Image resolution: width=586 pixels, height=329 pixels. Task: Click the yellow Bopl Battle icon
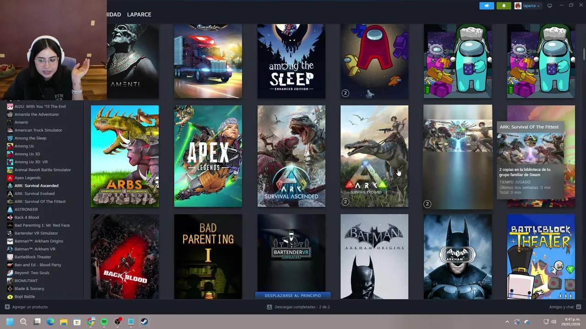[x=10, y=297]
